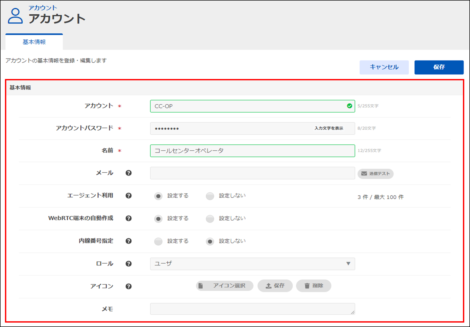
Task: Click the account user icon in header
Action: click(x=15, y=16)
